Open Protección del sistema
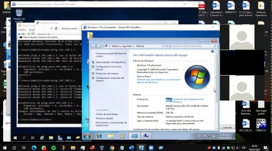Image resolution: width=272 pixels, height=151 pixels. click(x=107, y=74)
